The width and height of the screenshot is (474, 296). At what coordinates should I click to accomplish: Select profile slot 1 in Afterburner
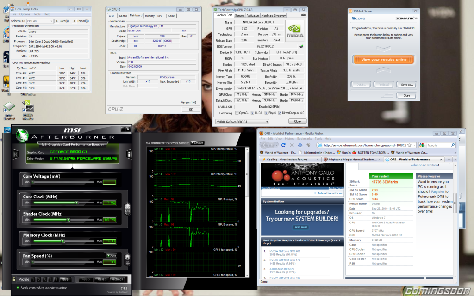click(33, 279)
